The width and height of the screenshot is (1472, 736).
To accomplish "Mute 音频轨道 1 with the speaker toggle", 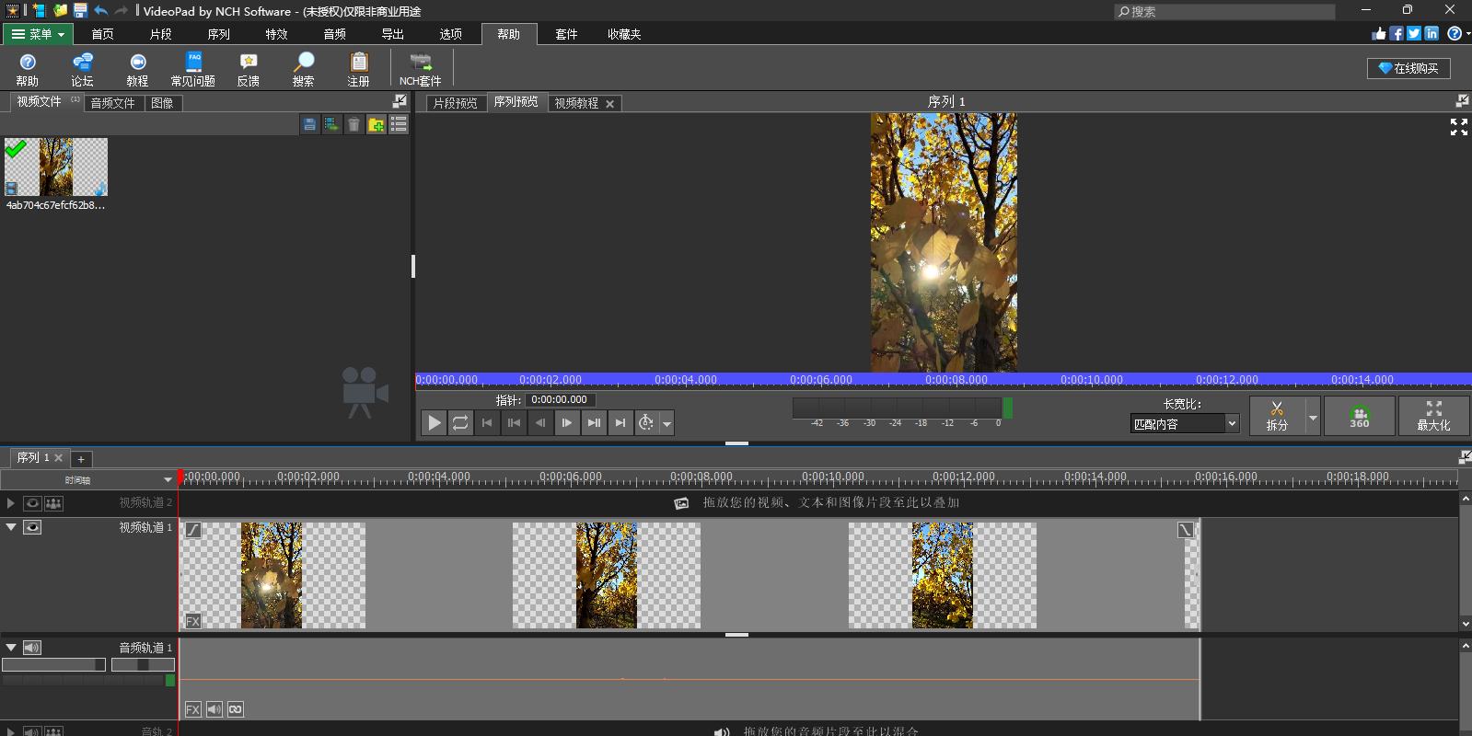I will coord(32,648).
